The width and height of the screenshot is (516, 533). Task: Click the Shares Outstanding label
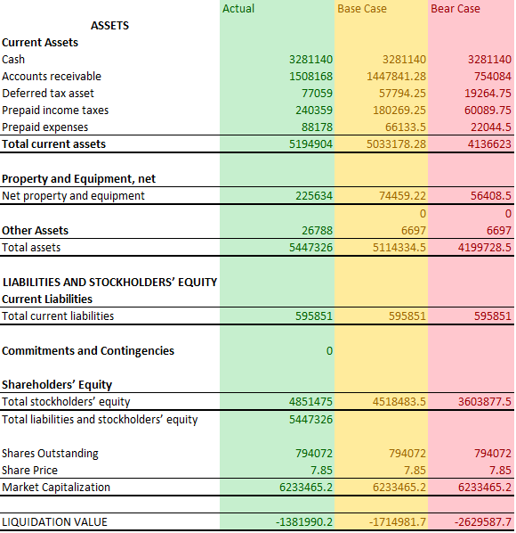[50, 454]
